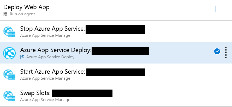Click the Azure App Service Deploy title text
232x107 pixels.
(x=56, y=50)
